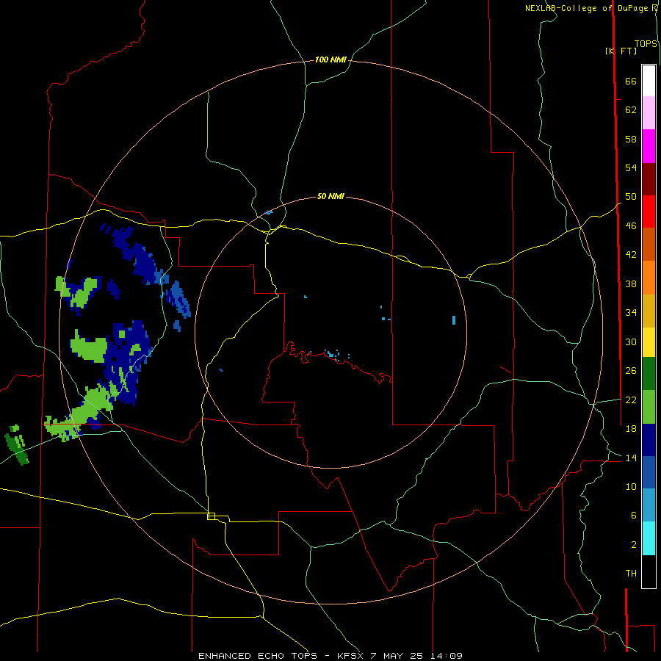Click the legend value 10
The height and width of the screenshot is (661, 661).
coord(631,486)
